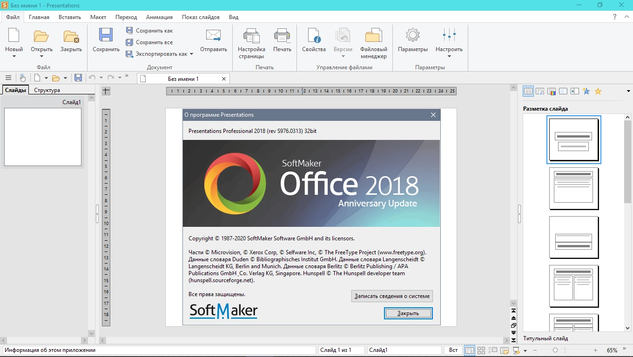Switch to the Вид ribbon tab
This screenshot has height=357, width=633.
(x=234, y=17)
